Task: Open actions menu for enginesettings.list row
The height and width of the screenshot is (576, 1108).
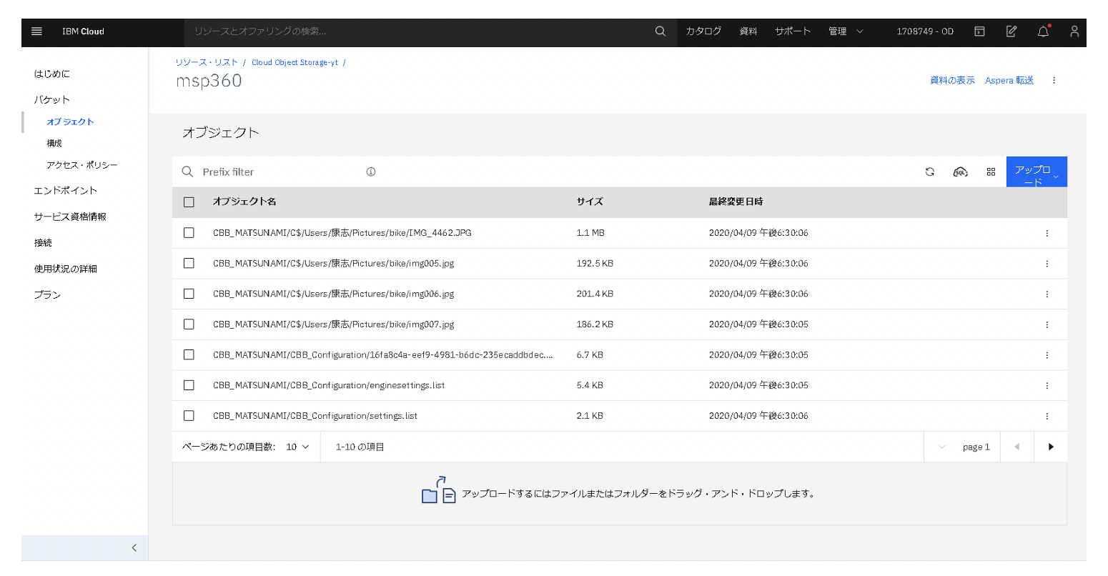Action: (x=1047, y=385)
